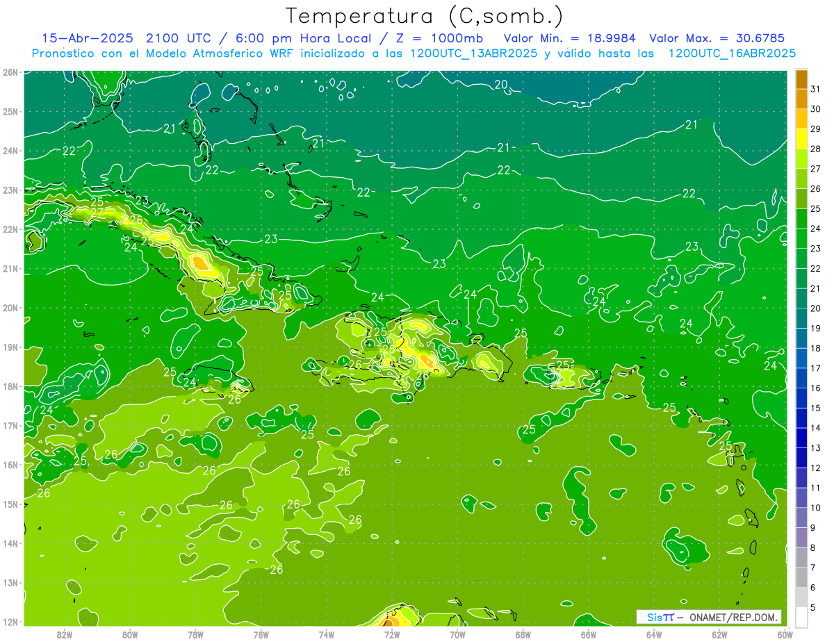Click the "60W" longitude axis label
The image size is (834, 644).
click(x=785, y=634)
